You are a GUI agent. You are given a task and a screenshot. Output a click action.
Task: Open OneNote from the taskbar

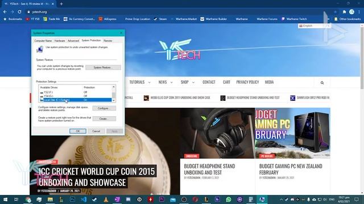point(117,199)
